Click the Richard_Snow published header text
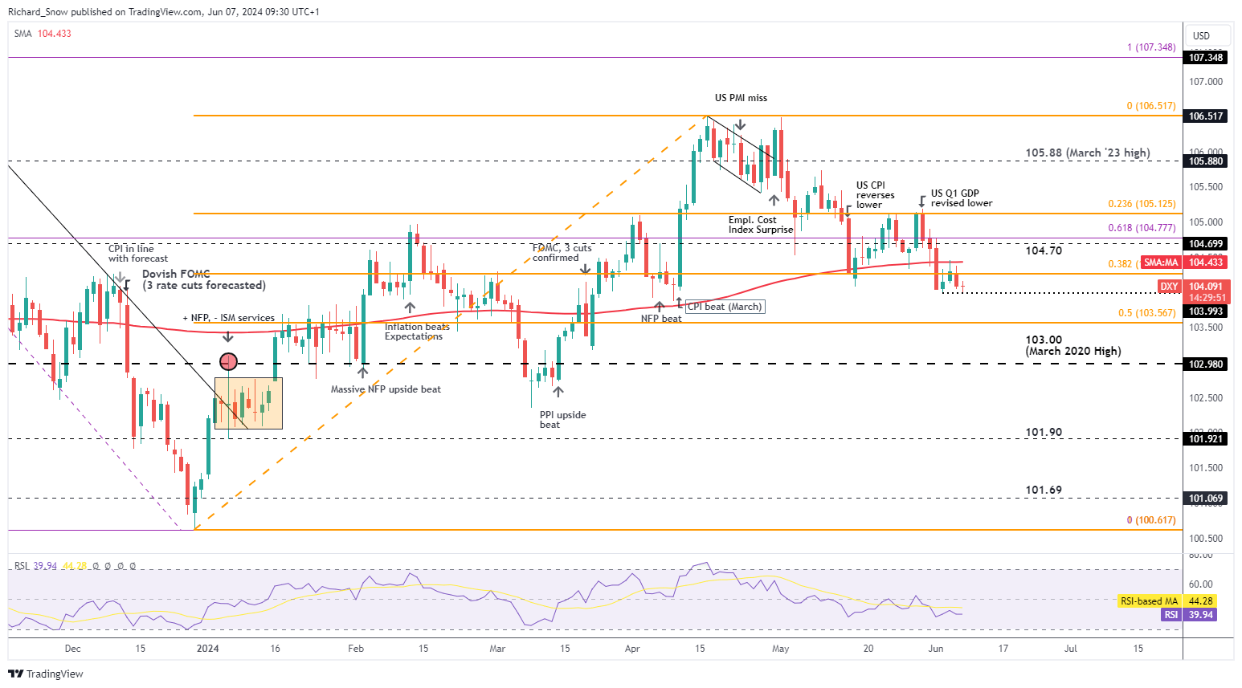This screenshot has height=688, width=1242. 163,12
